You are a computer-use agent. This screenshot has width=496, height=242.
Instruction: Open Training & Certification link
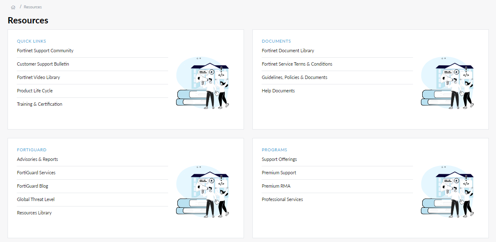39,104
